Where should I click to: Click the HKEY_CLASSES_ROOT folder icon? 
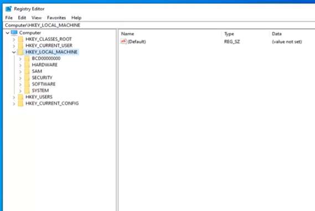[20, 39]
